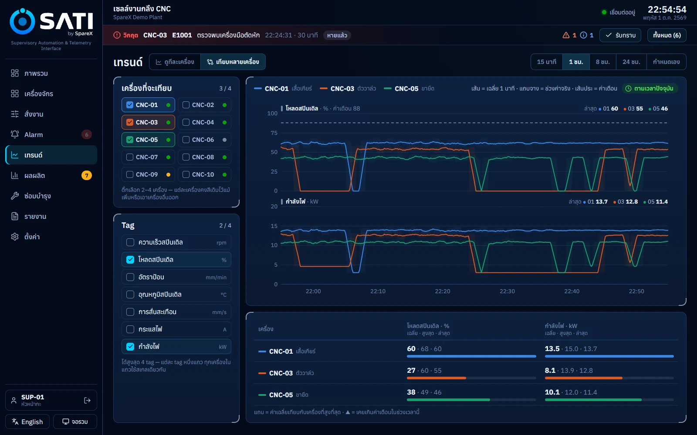Click CNC-05 spindle load green bar
The image size is (697, 435).
click(448, 400)
